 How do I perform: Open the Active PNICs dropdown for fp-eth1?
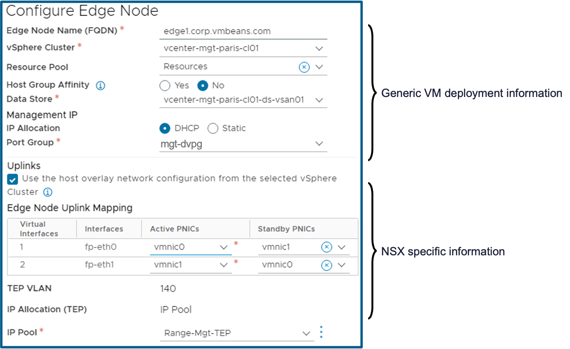pos(223,265)
